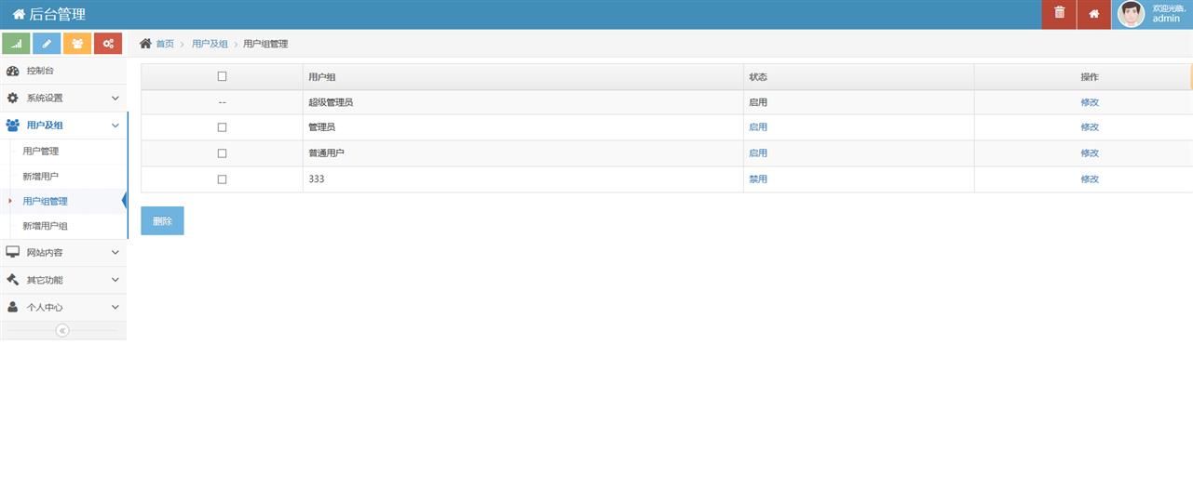Screen dimensions: 1193x503
Task: Expand the 系统设置 sidebar menu
Action: point(62,98)
